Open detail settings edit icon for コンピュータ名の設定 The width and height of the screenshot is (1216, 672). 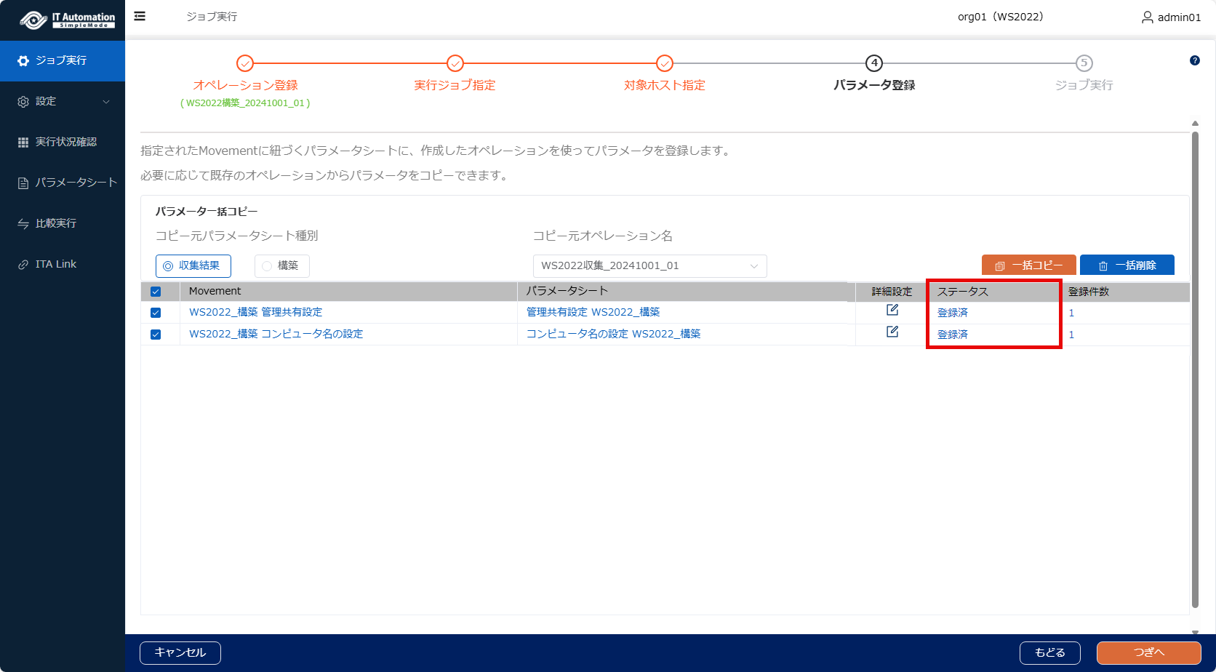892,332
